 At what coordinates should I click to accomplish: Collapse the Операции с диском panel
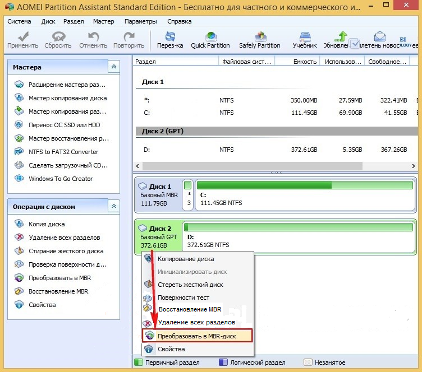(114, 206)
